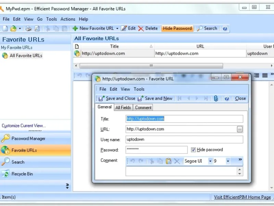Open the main window Tools menu
Screen dimensions: 274x206
click(51, 19)
